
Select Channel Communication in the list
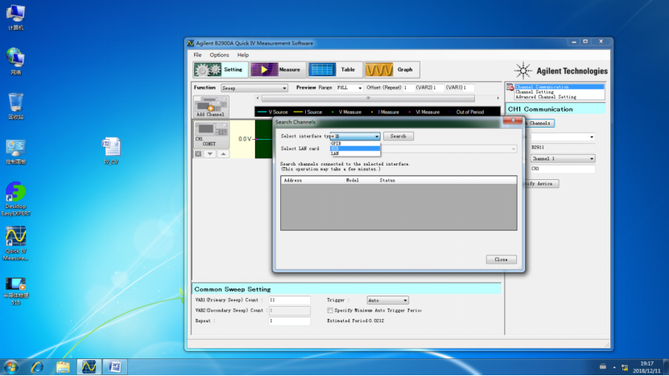560,87
